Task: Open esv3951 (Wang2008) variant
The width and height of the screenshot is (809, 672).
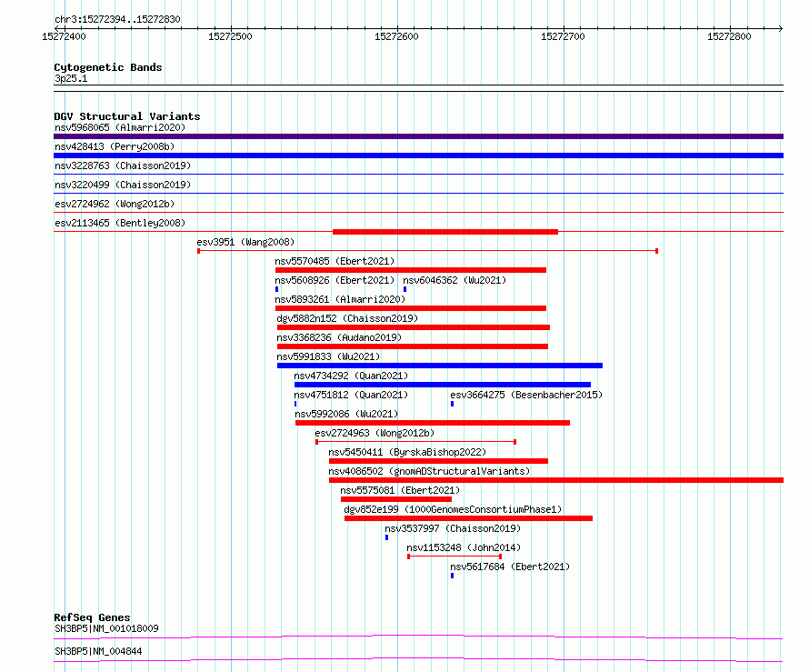Action: (x=245, y=242)
